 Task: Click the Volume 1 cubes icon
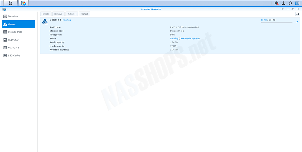tap(45, 21)
